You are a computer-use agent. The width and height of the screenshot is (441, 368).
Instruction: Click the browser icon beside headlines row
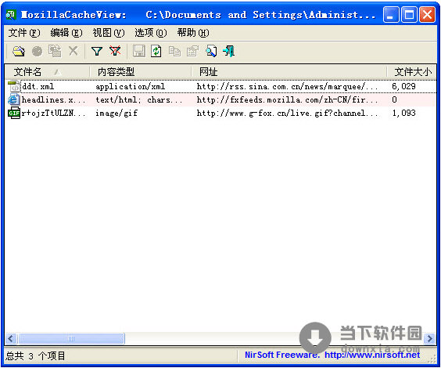(x=14, y=99)
